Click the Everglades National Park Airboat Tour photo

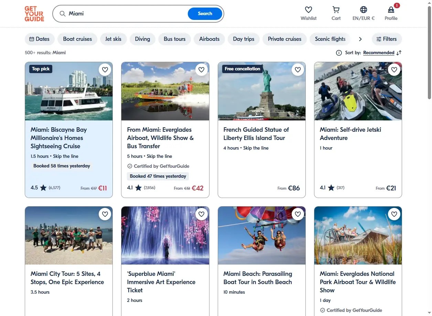pos(358,235)
